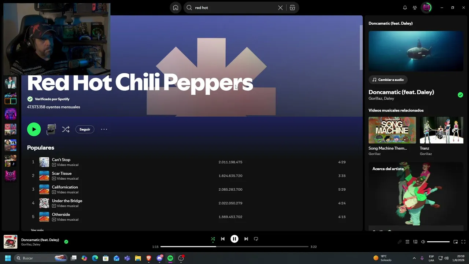Adjust the Spotify volume slider
Image resolution: width=469 pixels, height=264 pixels.
(x=438, y=242)
